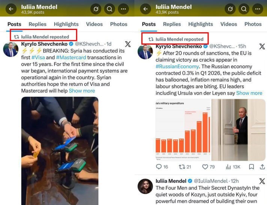Reply to the Russian economy post

pos(162,167)
